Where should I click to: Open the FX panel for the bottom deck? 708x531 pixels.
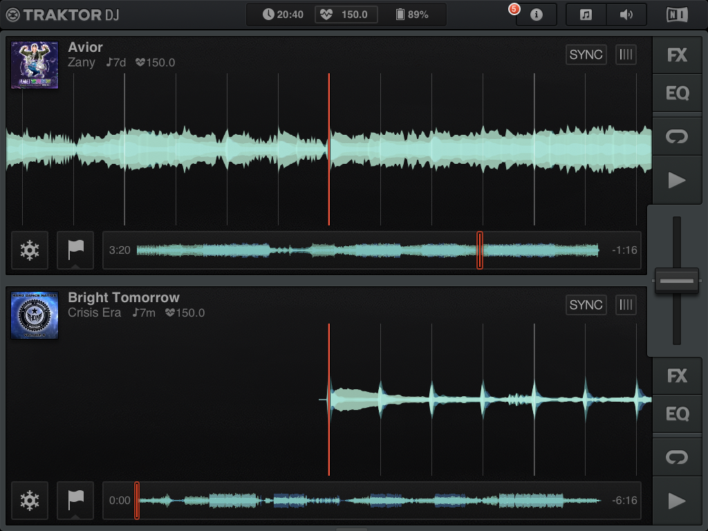(x=677, y=376)
